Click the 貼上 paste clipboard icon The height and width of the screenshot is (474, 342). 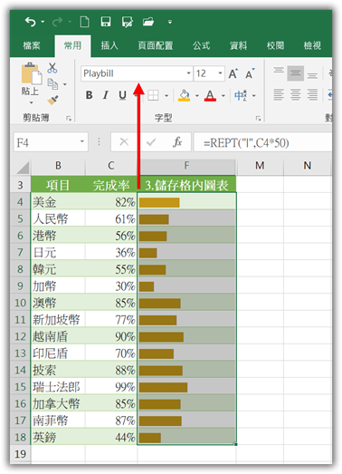(x=31, y=73)
